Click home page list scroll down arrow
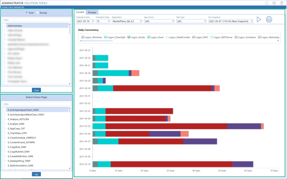Viewport: 287px width, 179px height. (70, 168)
